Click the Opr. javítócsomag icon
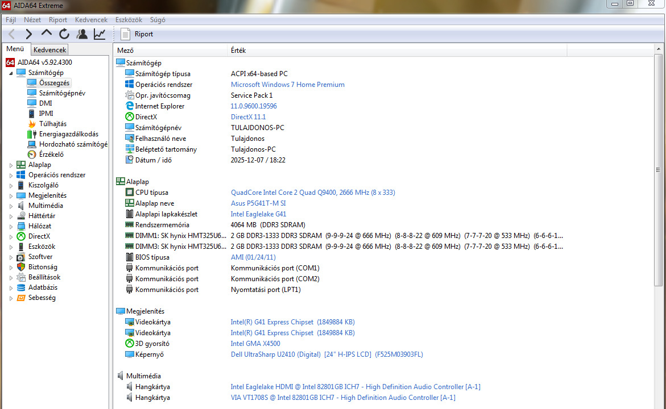The width and height of the screenshot is (666, 409). (130, 95)
